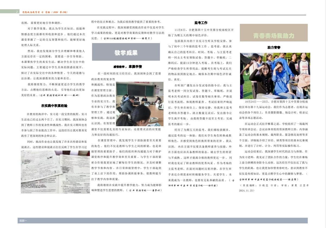Select the gray 教学成果 banner
The image size is (326, 228).
pos(126,52)
